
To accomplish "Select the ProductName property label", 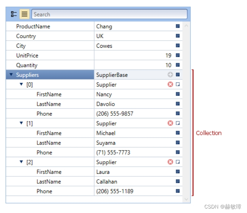I will pos(33,26).
